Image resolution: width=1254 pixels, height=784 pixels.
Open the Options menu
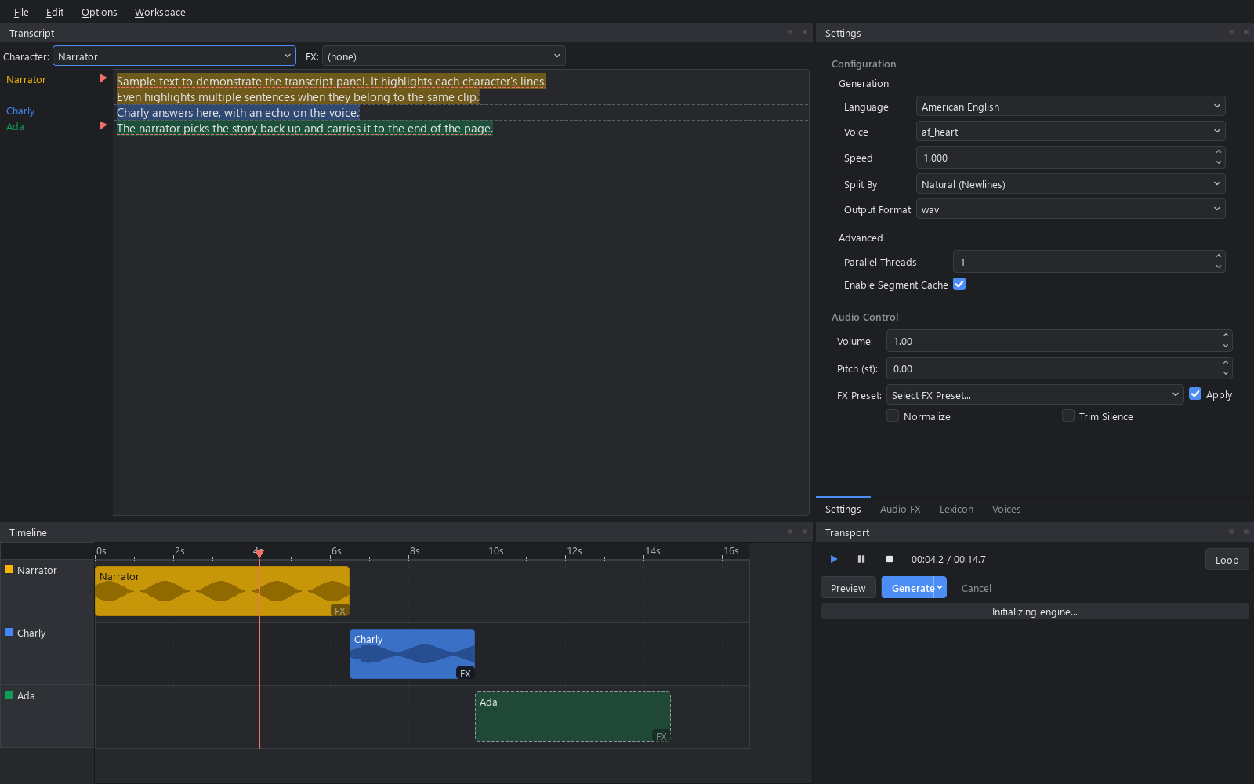99,12
